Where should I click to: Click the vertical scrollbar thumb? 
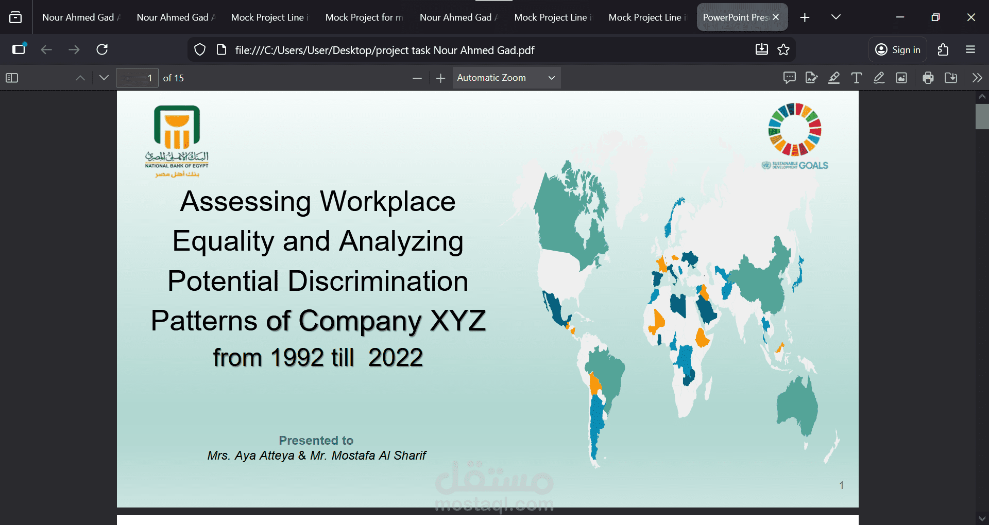point(982,116)
